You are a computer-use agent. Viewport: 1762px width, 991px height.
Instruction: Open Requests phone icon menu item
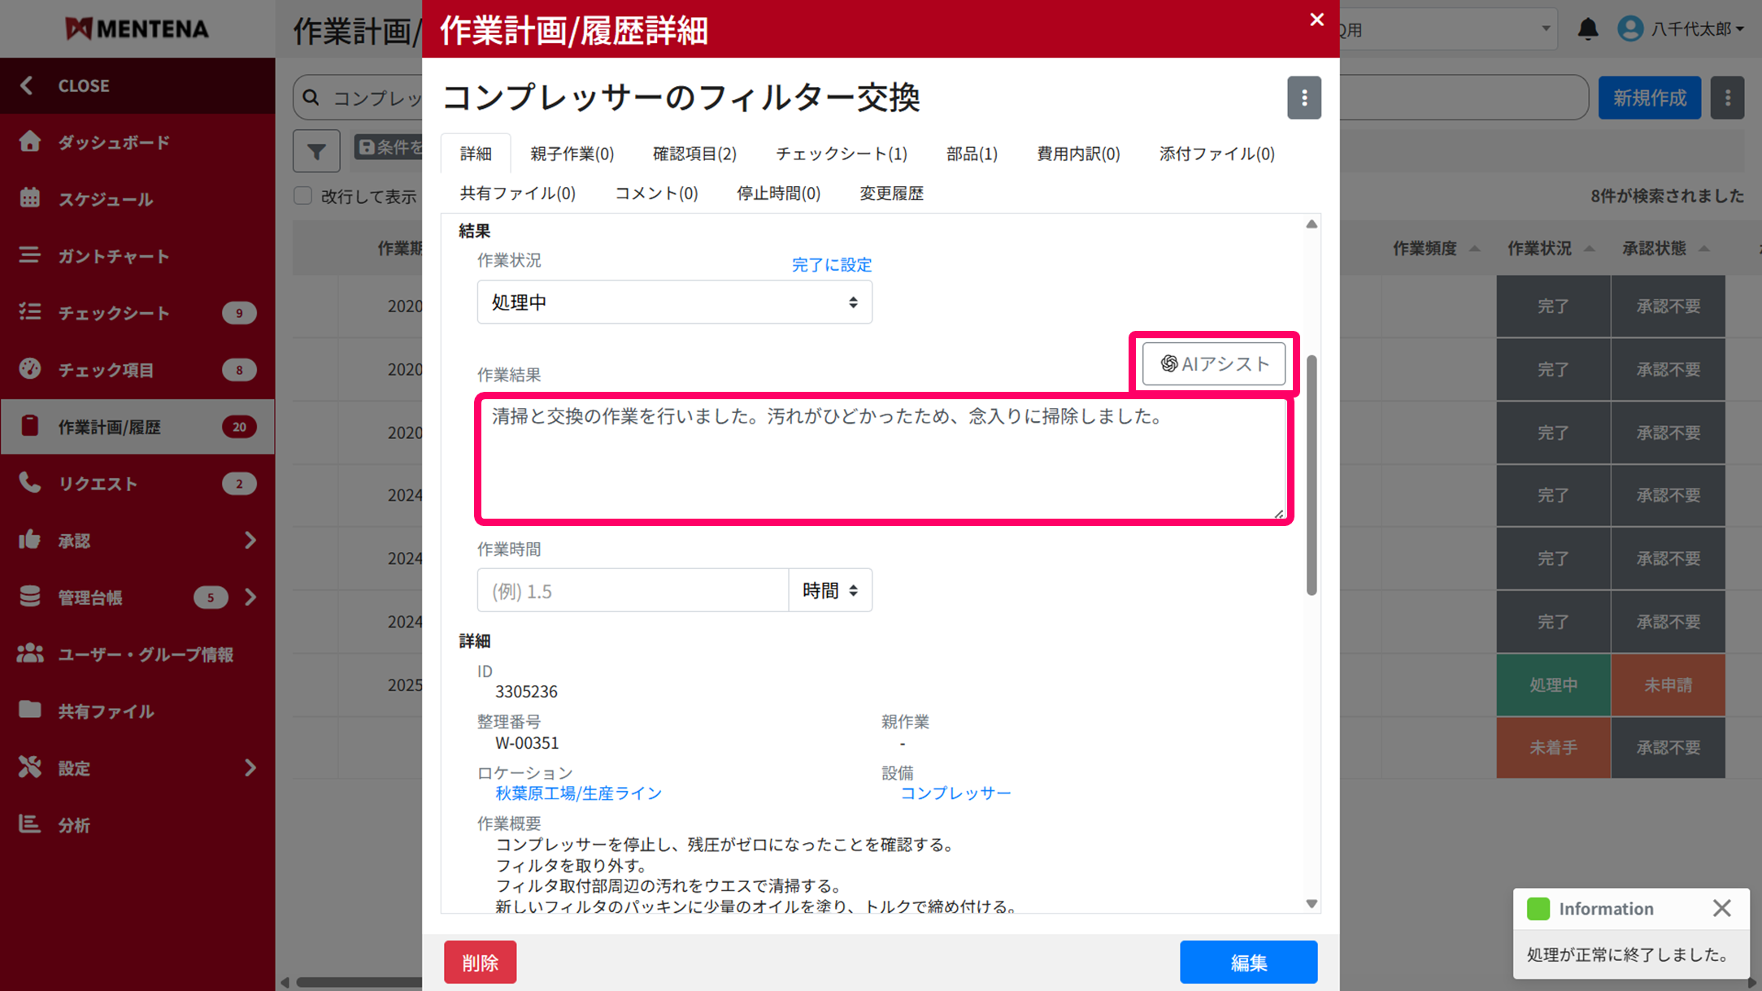[98, 484]
